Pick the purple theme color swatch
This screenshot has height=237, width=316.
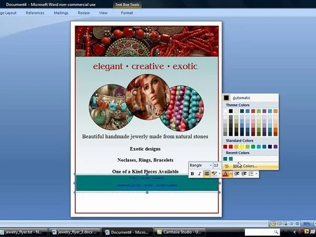264,111
